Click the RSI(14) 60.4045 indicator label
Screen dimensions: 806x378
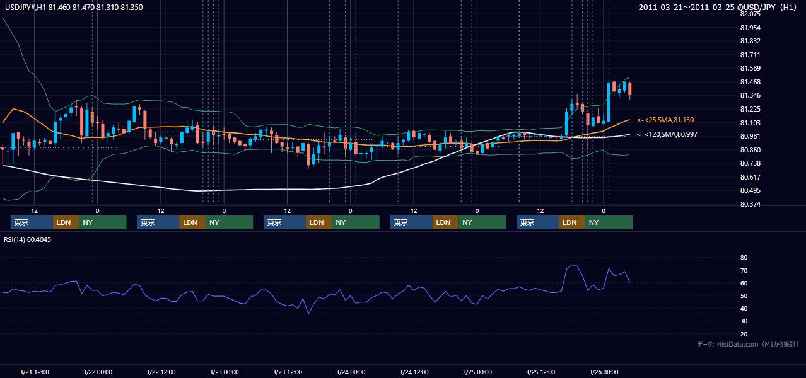[x=28, y=239]
